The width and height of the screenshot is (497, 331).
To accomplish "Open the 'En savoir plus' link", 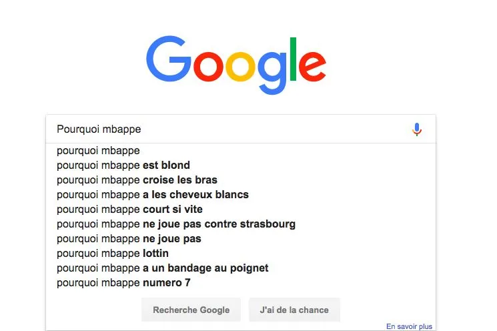I will 409,326.
